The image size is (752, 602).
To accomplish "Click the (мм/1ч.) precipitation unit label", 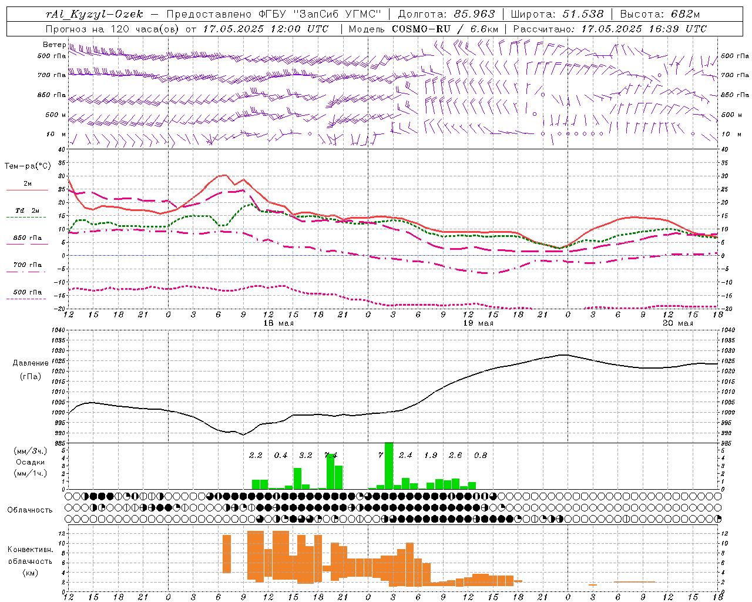I will coord(29,473).
